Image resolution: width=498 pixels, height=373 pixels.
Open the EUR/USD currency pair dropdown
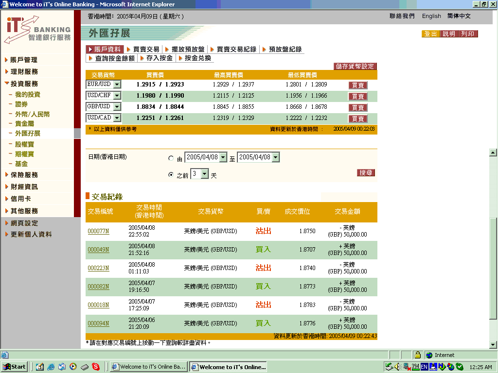[x=117, y=85]
